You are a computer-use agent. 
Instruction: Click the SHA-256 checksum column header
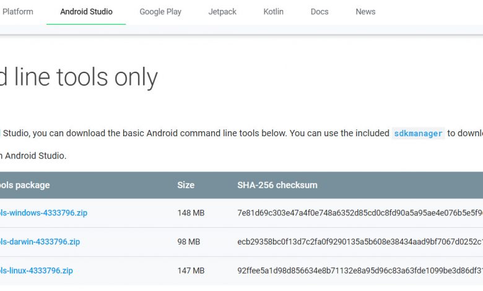[277, 185]
